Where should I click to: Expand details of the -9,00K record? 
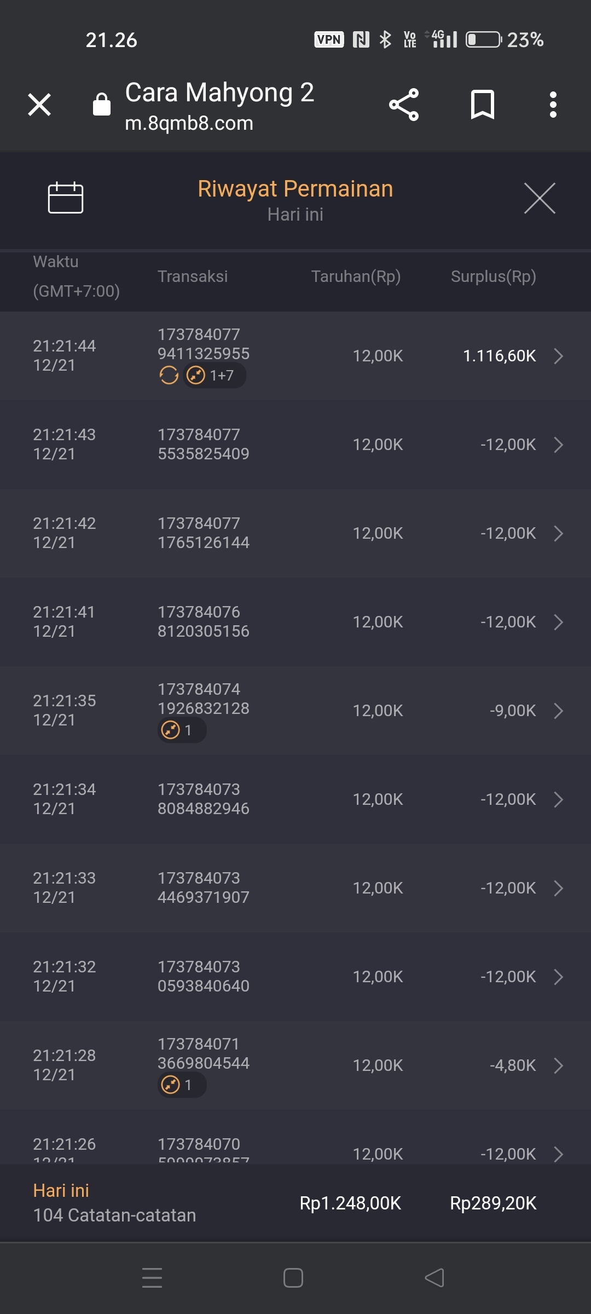pyautogui.click(x=558, y=711)
